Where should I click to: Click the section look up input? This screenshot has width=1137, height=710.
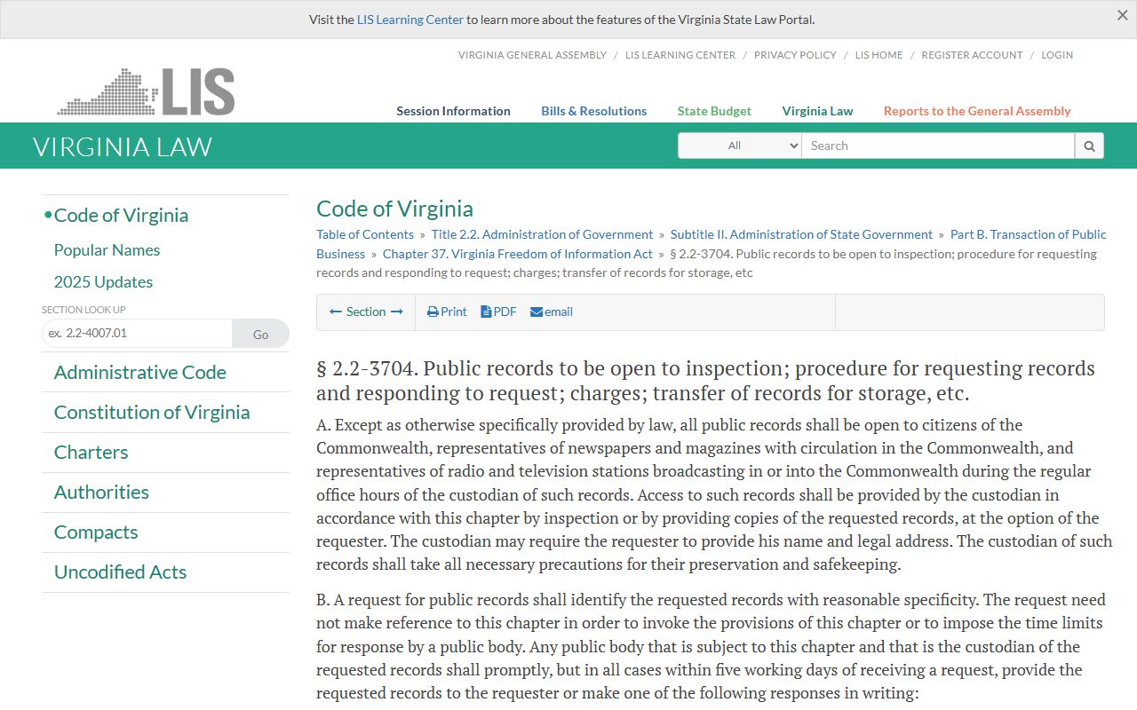click(x=137, y=334)
